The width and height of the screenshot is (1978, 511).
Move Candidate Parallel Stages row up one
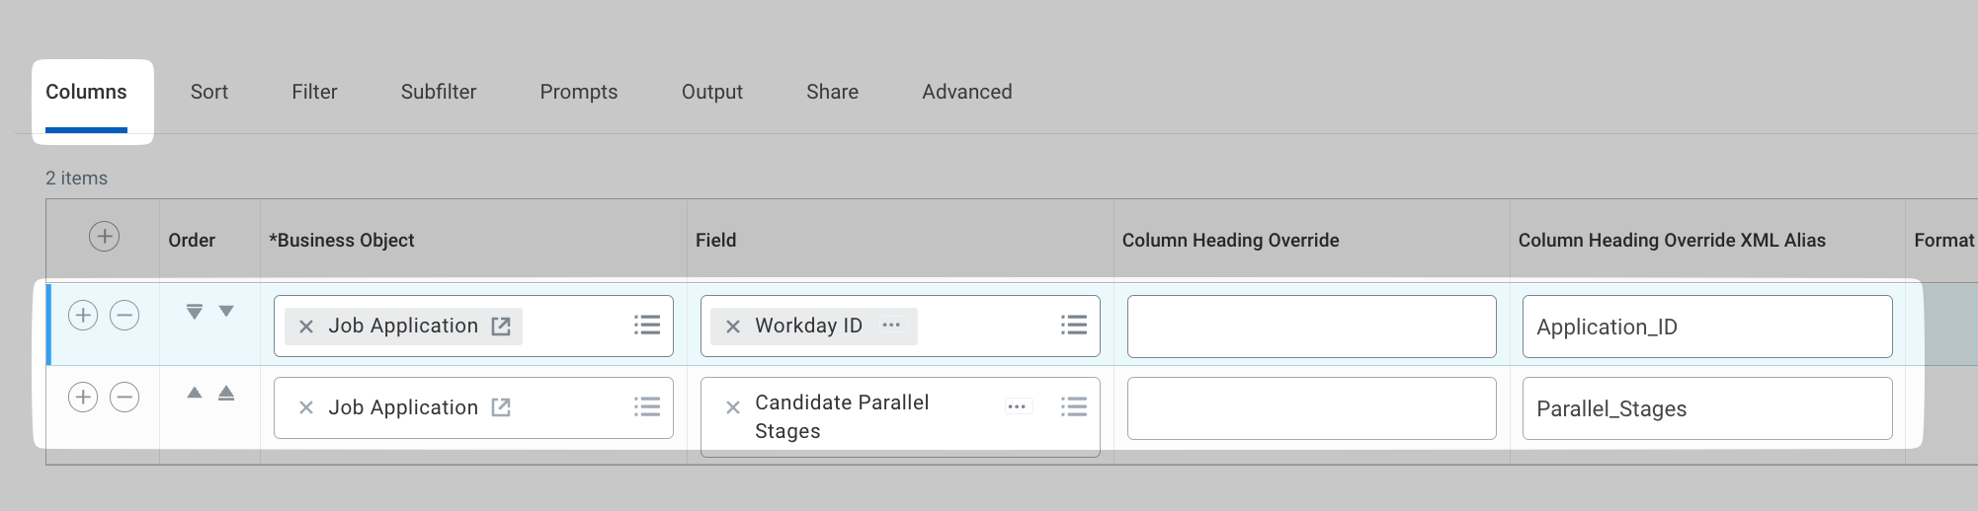[195, 393]
